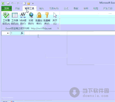Open the ribbon group dialog launcher
115x102 pixels.
click(58, 28)
